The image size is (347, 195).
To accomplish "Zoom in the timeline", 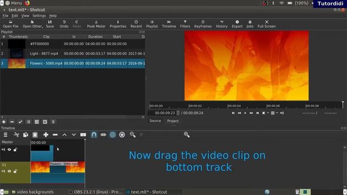I will [187, 135].
